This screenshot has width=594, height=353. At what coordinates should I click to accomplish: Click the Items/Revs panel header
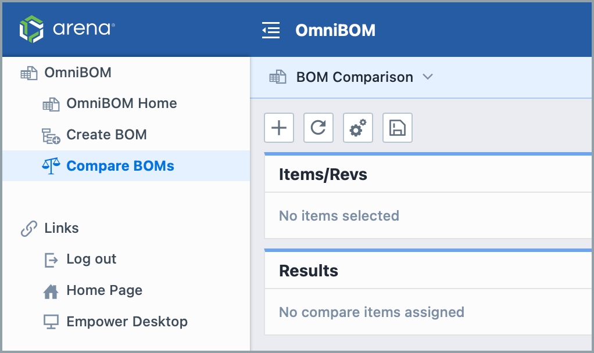(324, 174)
